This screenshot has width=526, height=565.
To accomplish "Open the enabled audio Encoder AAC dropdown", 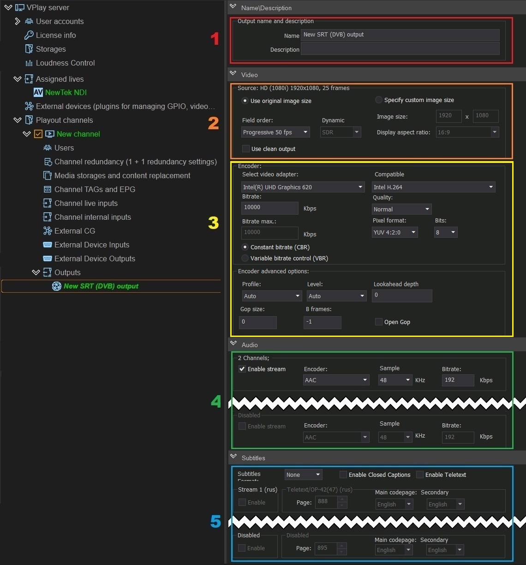I will (336, 380).
